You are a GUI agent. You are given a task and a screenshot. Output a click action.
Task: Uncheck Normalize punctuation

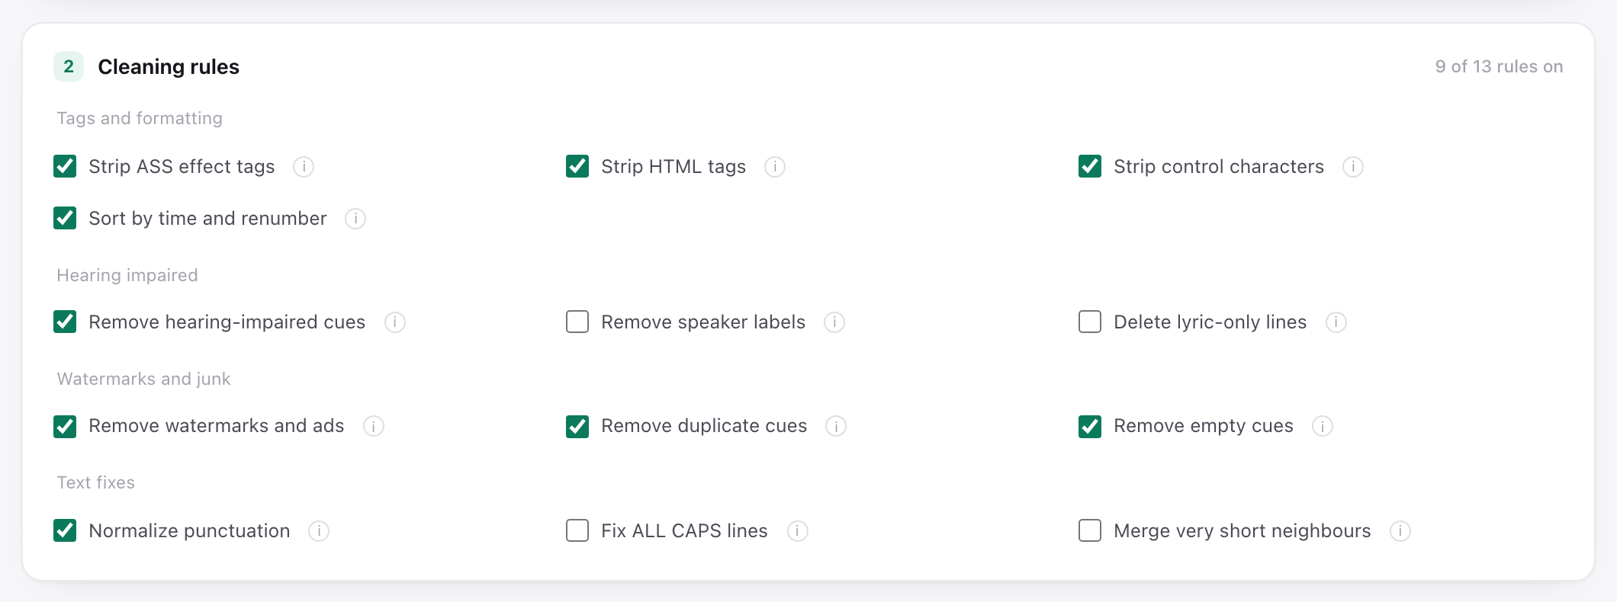click(x=65, y=530)
